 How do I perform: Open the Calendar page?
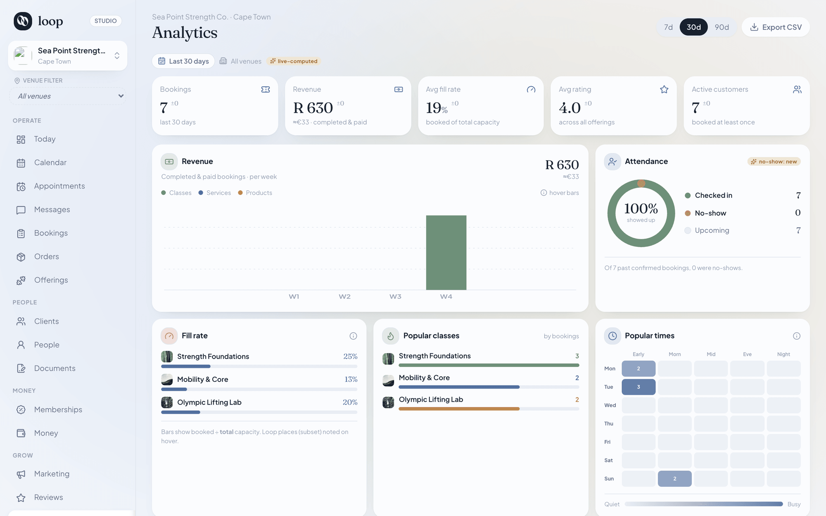coord(68,163)
